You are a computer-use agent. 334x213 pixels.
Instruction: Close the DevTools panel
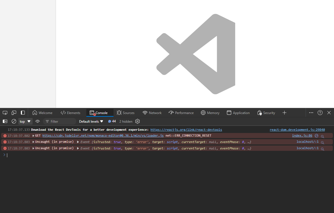329,113
